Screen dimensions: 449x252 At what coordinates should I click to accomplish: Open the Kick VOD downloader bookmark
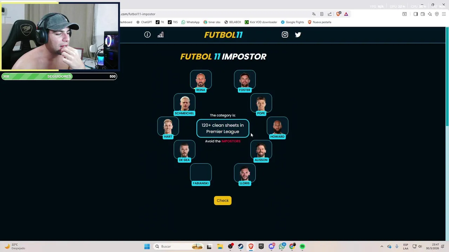(261, 22)
